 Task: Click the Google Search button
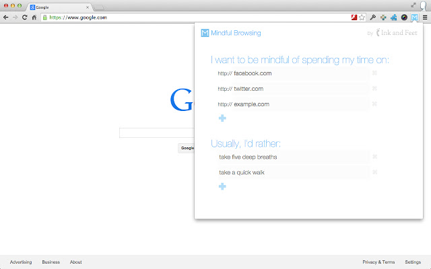[187, 148]
